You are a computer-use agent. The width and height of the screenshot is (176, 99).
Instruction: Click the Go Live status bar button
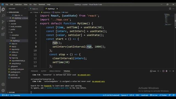coord(154,95)
